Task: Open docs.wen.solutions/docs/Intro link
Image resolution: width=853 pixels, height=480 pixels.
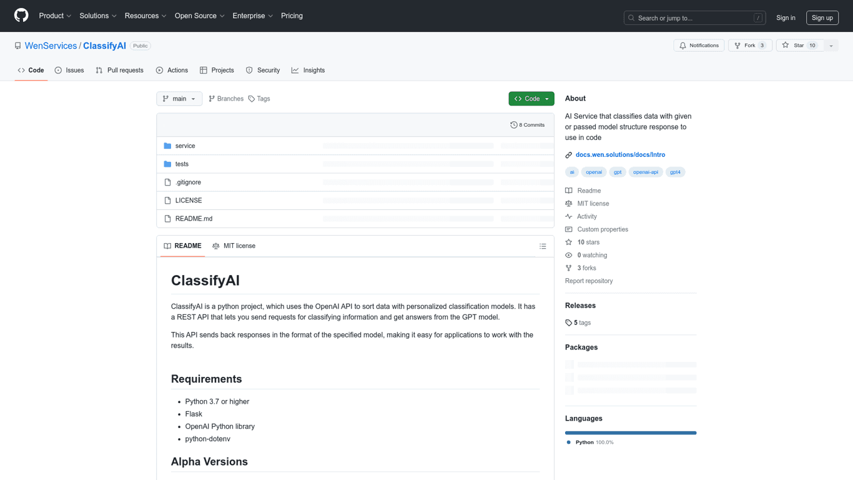Action: coord(620,154)
